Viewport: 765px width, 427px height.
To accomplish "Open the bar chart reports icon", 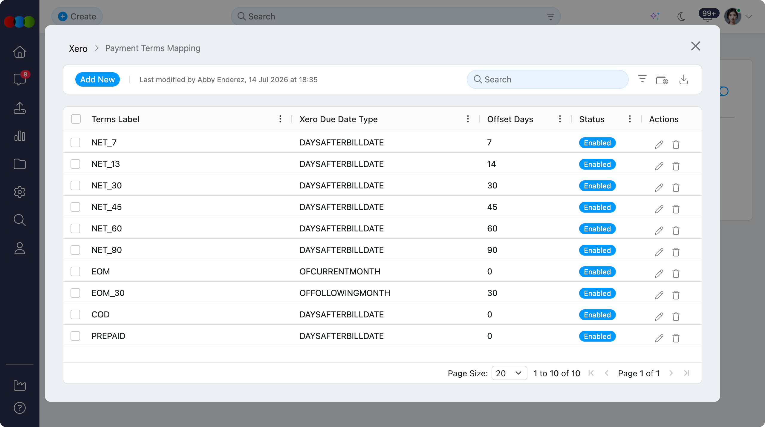I will coord(20,136).
